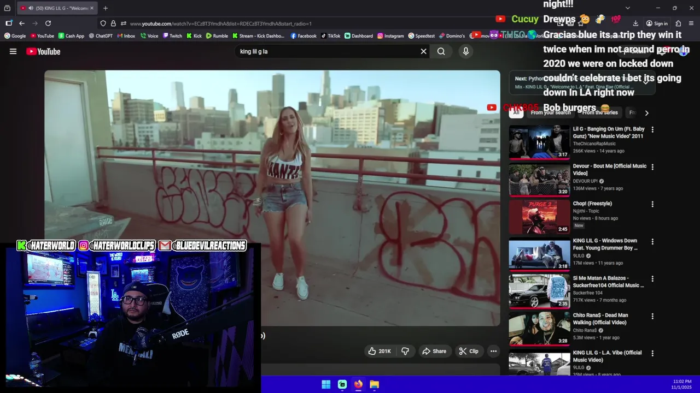Click the magnifier search button
Screen dimensions: 700x393
[441, 51]
